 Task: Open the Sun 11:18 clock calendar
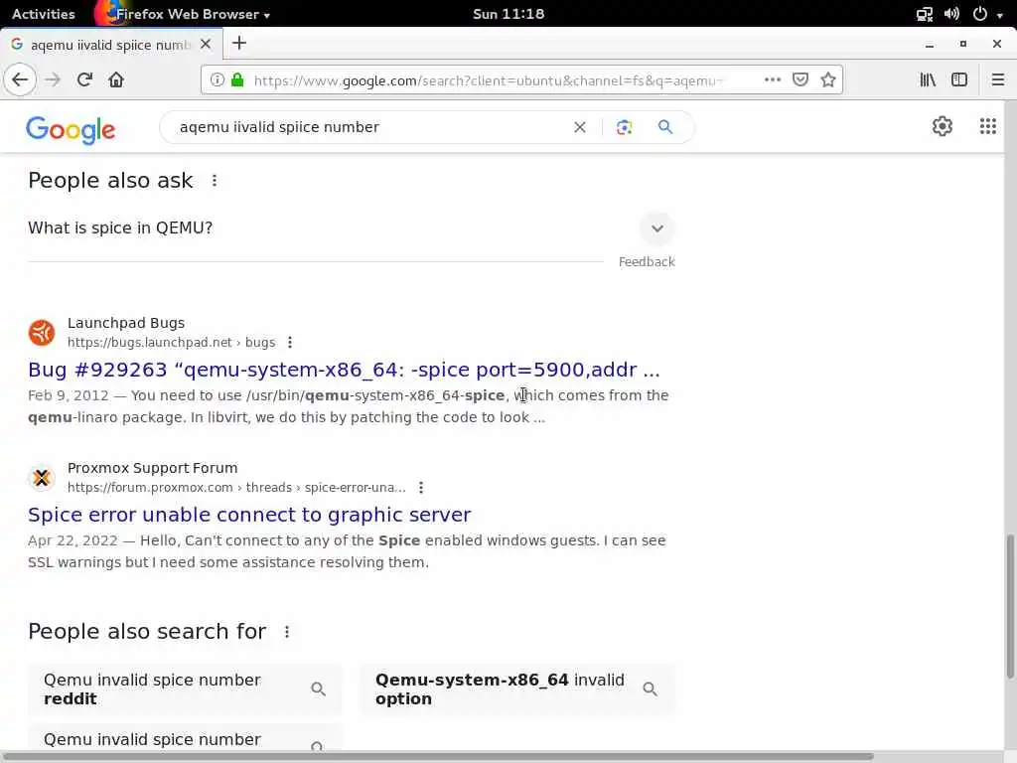[508, 14]
